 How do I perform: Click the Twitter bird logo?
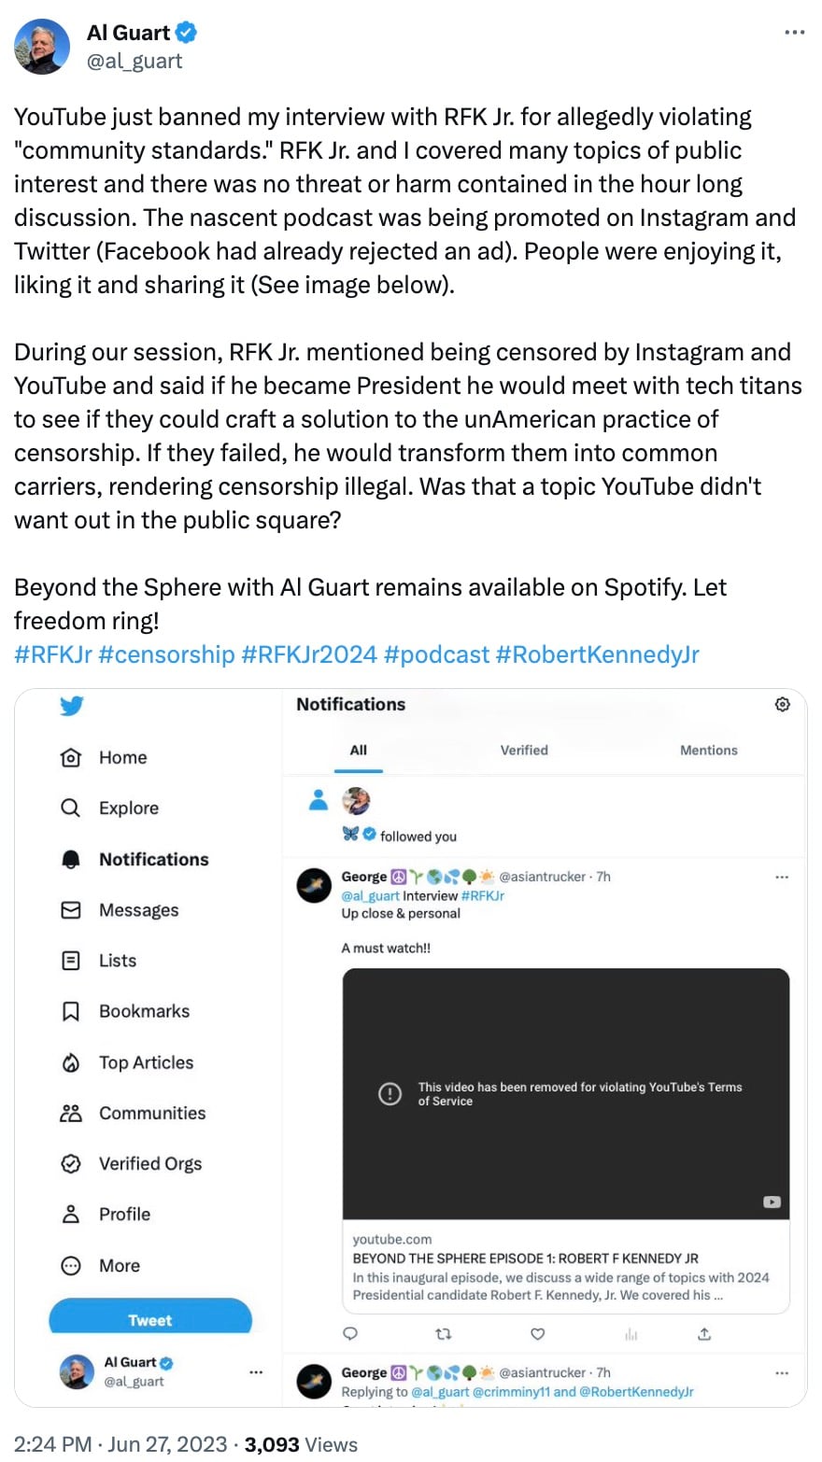[72, 706]
